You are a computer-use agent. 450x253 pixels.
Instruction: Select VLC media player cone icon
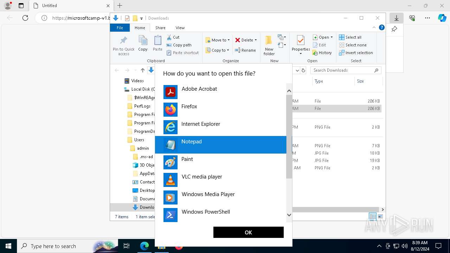pyautogui.click(x=171, y=180)
